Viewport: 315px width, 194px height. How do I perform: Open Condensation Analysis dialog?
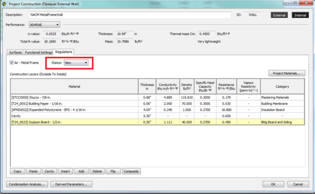[27, 184]
